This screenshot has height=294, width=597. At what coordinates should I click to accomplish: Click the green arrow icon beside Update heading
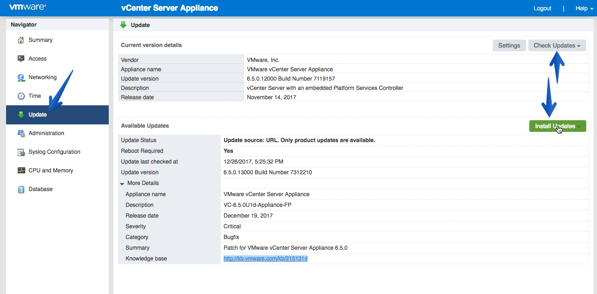tap(123, 25)
